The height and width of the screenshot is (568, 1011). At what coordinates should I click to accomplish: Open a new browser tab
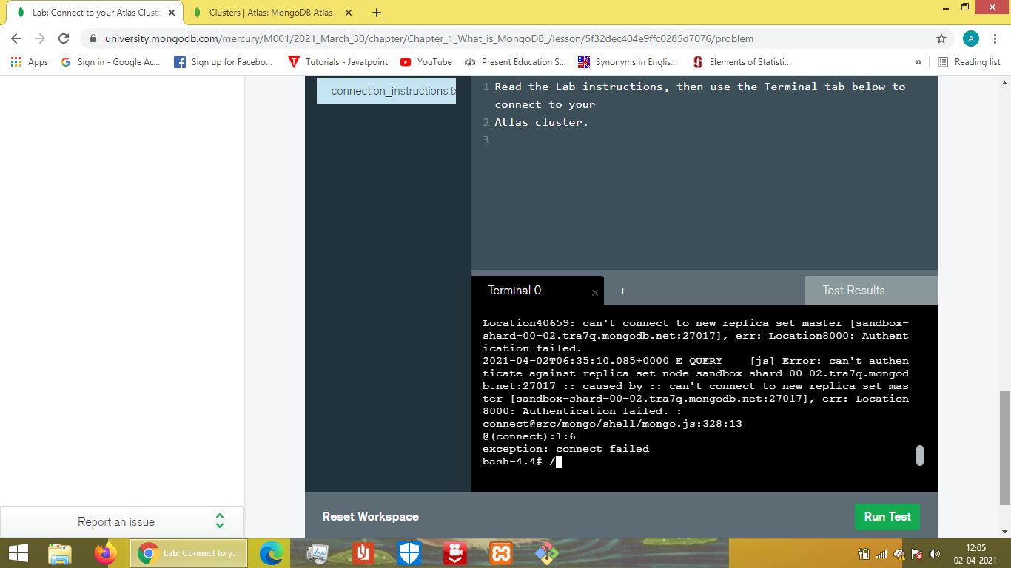pyautogui.click(x=377, y=13)
